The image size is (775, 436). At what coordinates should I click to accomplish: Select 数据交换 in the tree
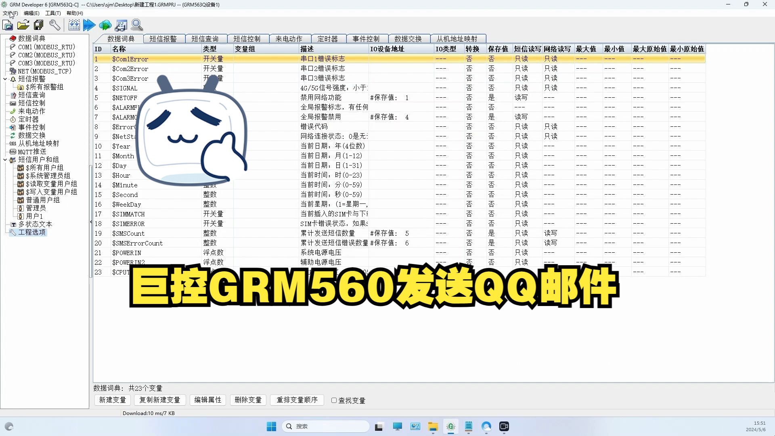click(x=31, y=135)
